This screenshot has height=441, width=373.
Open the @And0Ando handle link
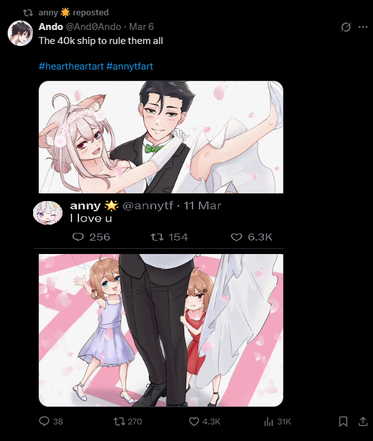(93, 27)
